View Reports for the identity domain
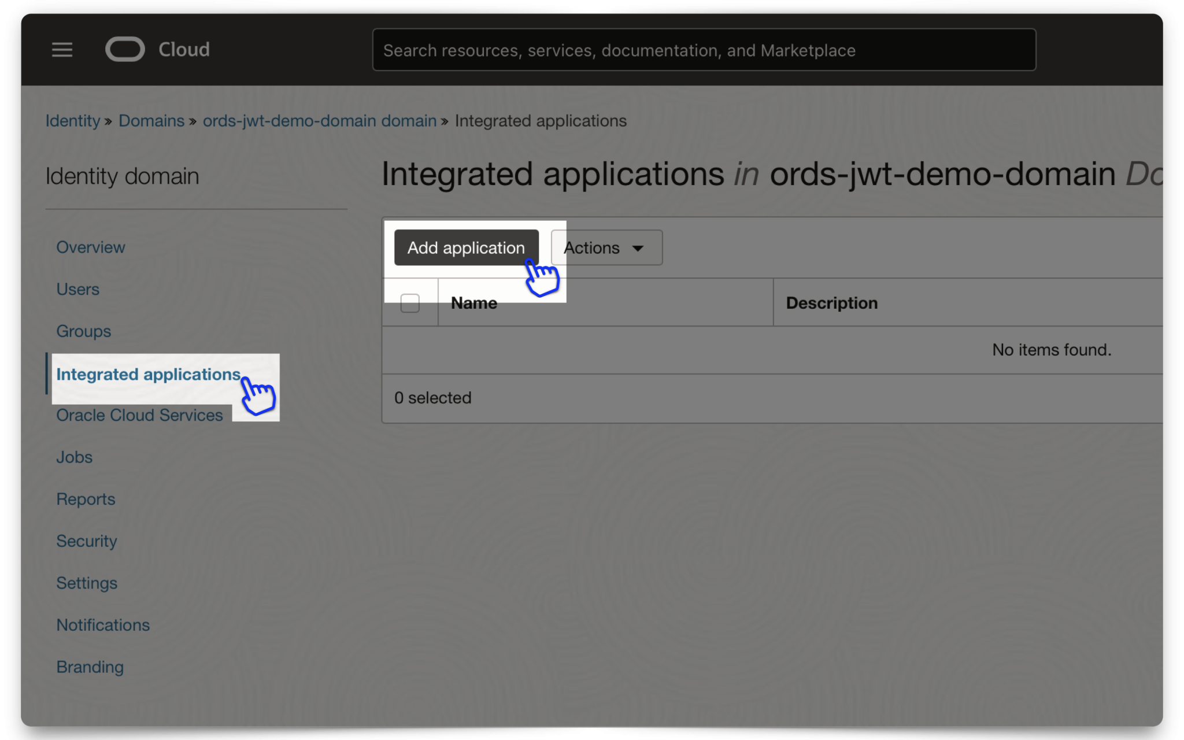This screenshot has width=1184, height=740. pos(86,499)
